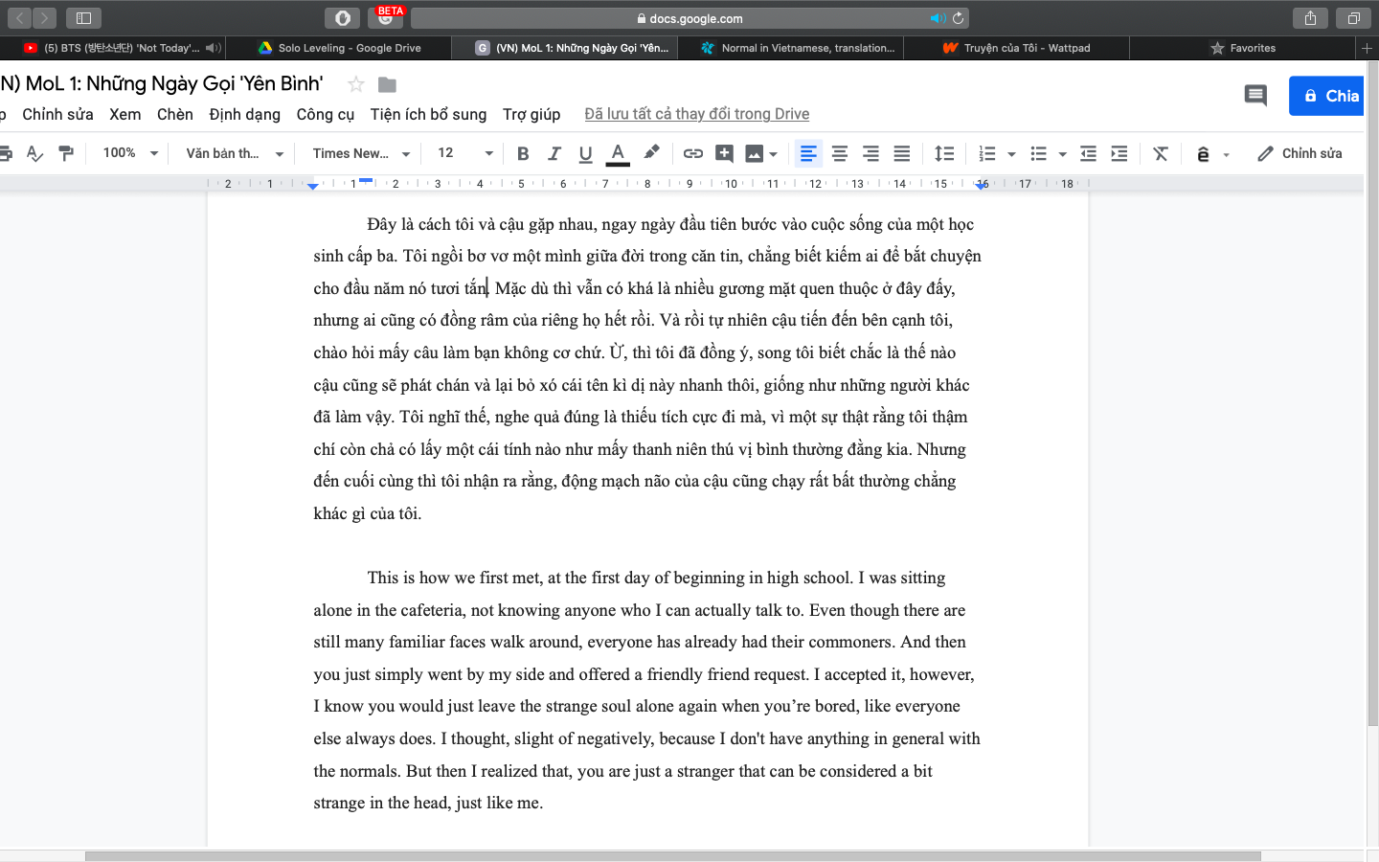Select the highlight color pen icon
Viewport: 1379px width, 862px height.
tap(652, 152)
